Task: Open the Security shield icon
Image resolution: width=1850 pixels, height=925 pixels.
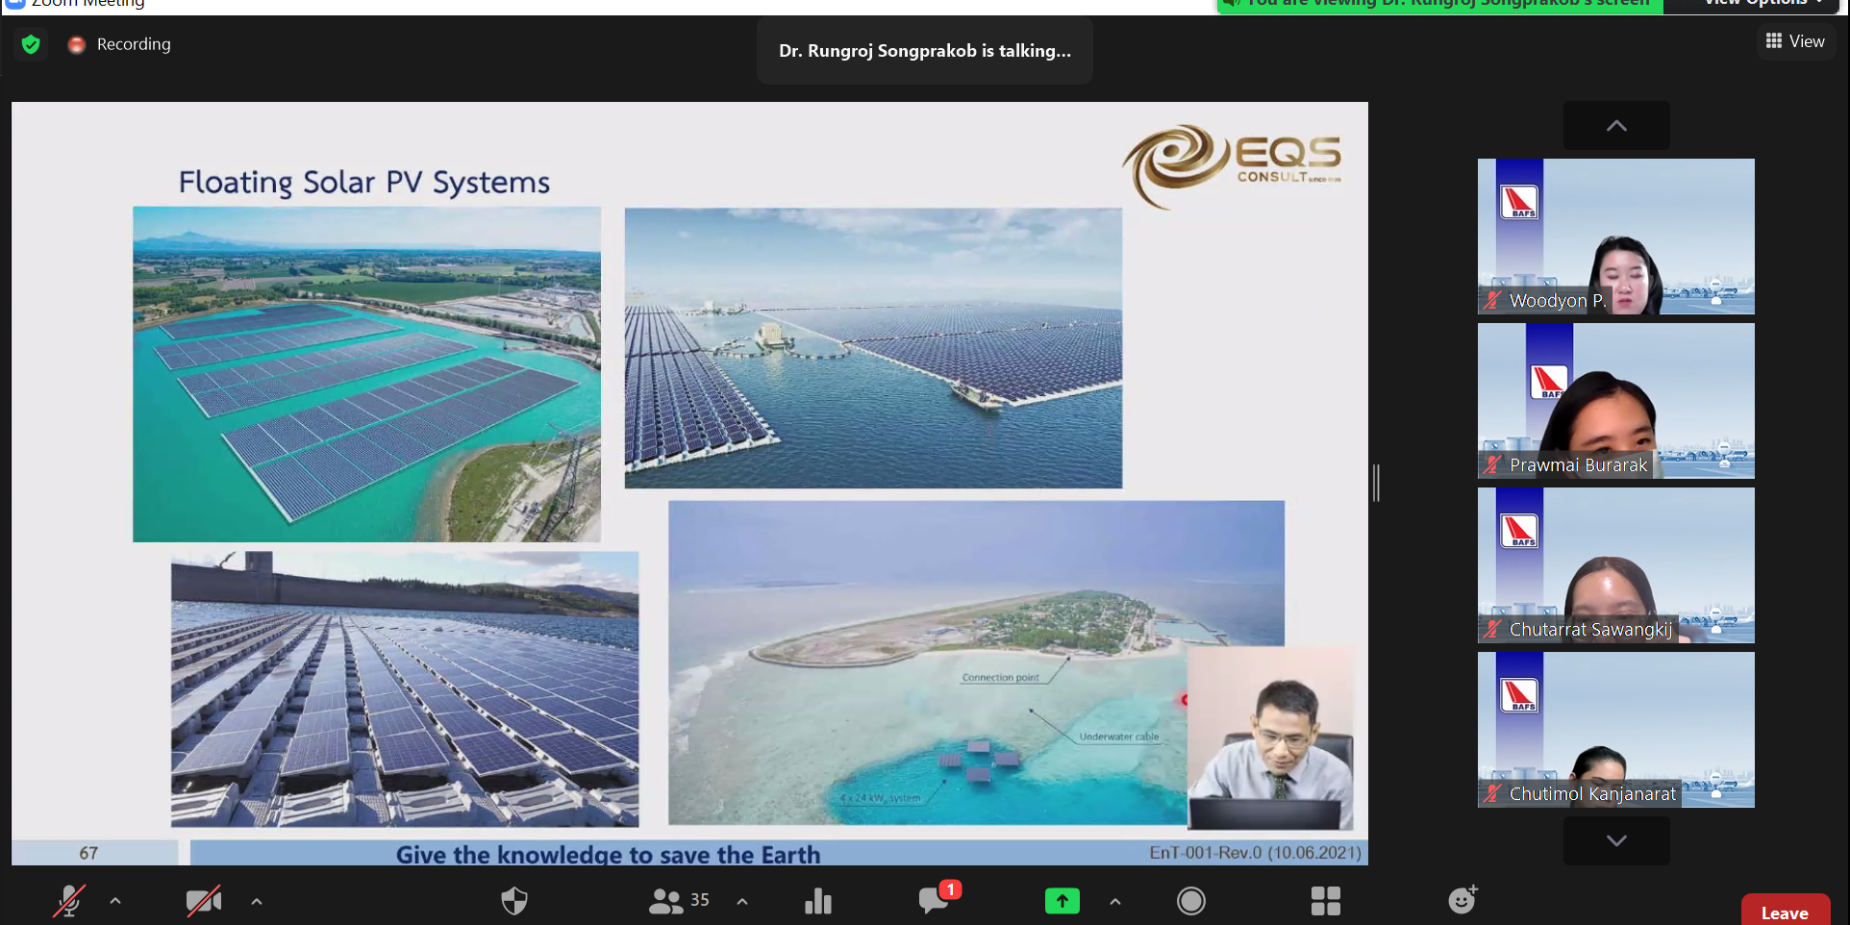Action: point(514,901)
